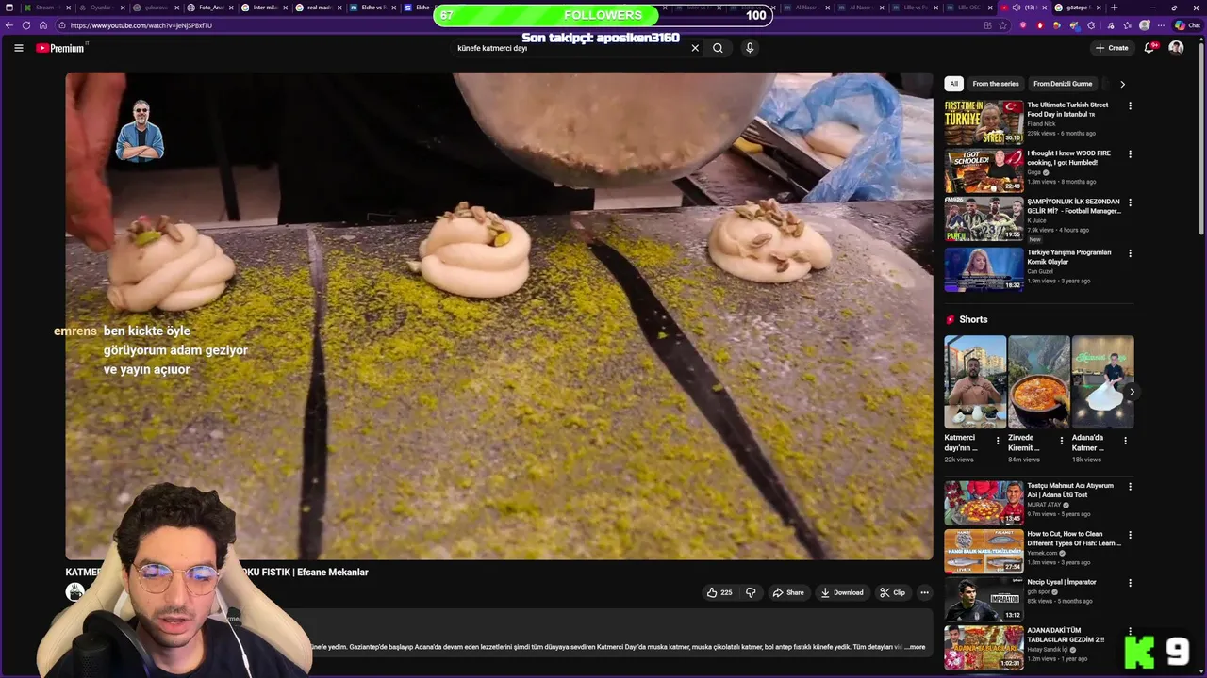Click the 'K Juice' channel name
1207x678 pixels.
pyautogui.click(x=1038, y=220)
